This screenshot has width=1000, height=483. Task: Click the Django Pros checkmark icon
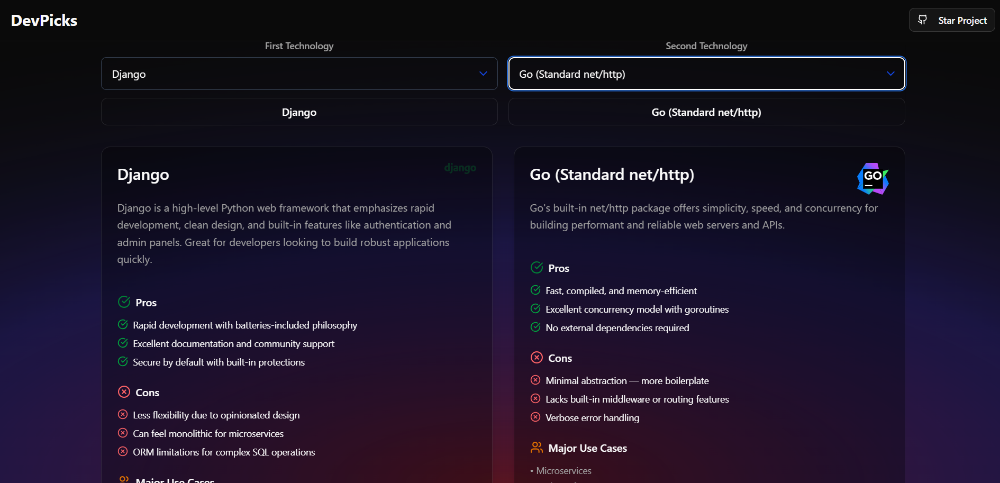pyautogui.click(x=124, y=302)
